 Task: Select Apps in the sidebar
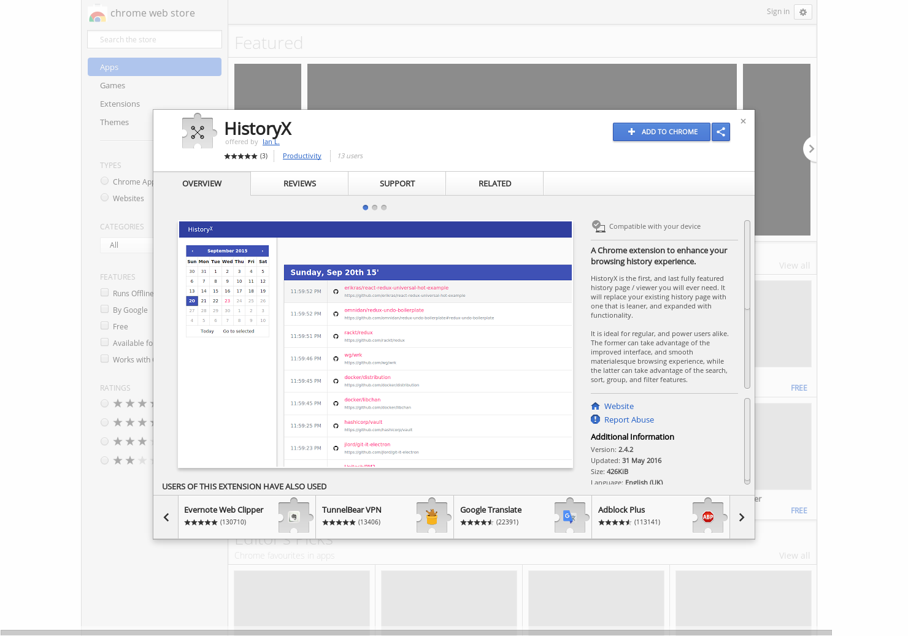point(155,67)
